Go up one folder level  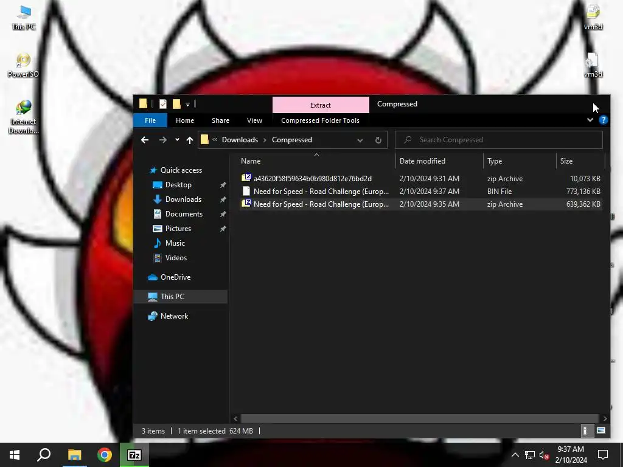coord(190,140)
